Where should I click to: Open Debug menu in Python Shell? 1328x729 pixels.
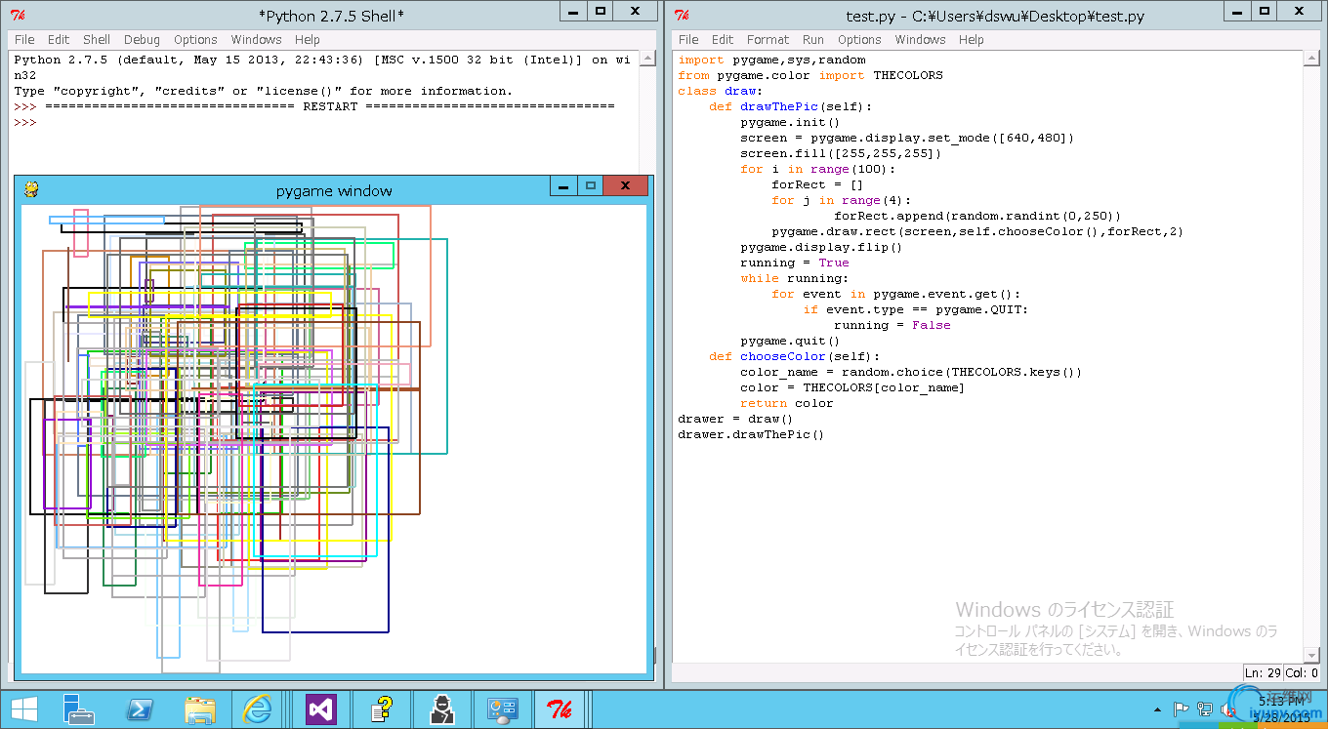(142, 40)
